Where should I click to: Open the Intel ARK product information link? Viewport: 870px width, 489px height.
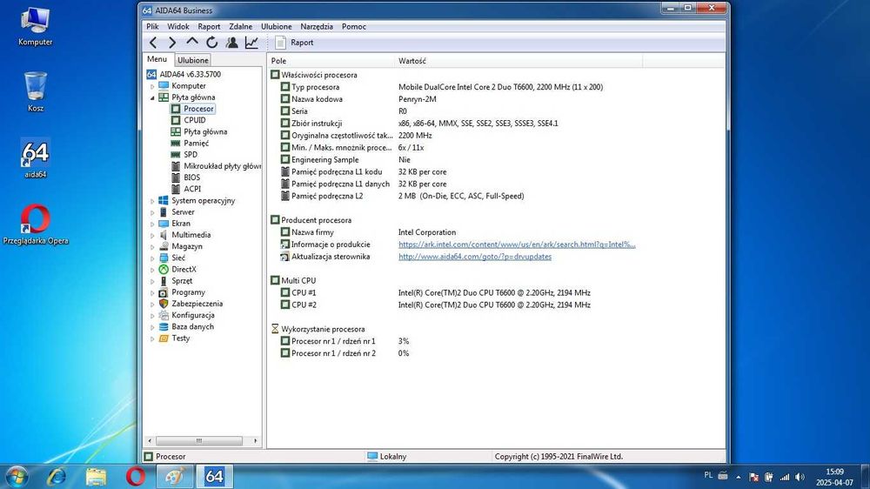coord(517,244)
